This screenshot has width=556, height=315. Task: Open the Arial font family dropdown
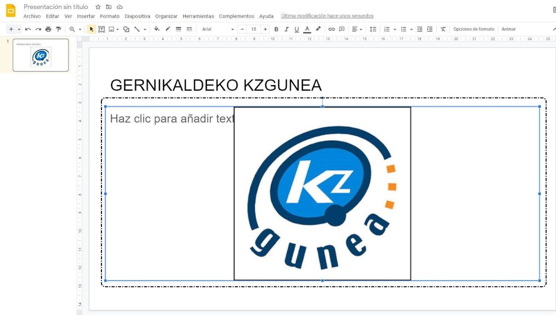tap(218, 29)
